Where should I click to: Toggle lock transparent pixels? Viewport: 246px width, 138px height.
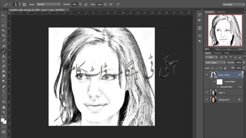[213, 68]
